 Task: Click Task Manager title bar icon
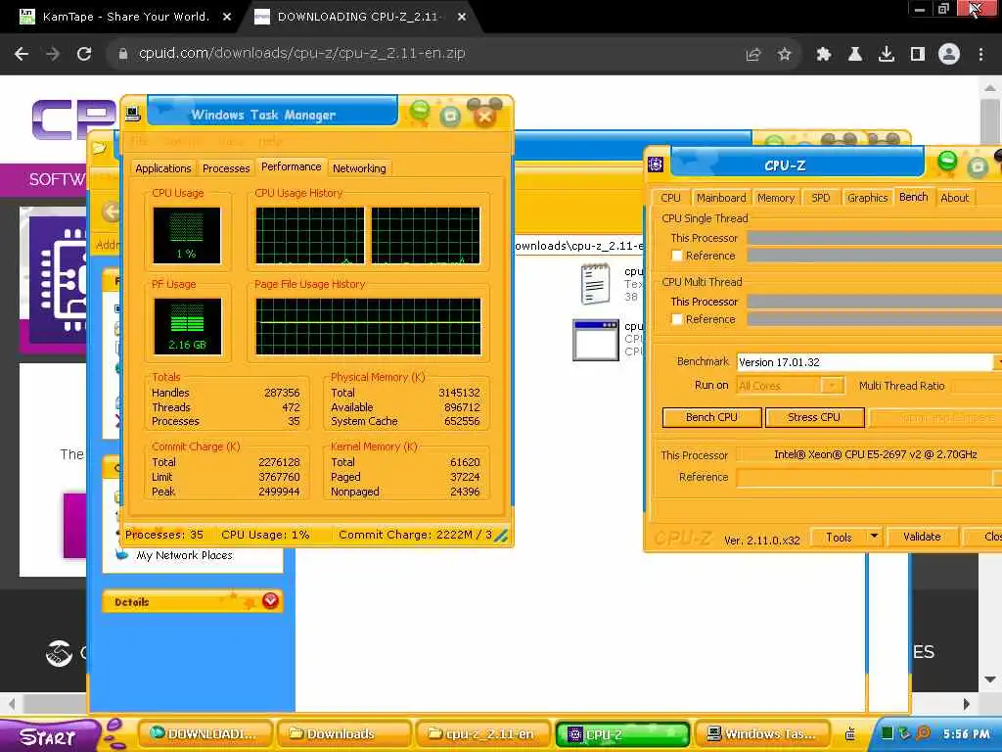click(133, 114)
